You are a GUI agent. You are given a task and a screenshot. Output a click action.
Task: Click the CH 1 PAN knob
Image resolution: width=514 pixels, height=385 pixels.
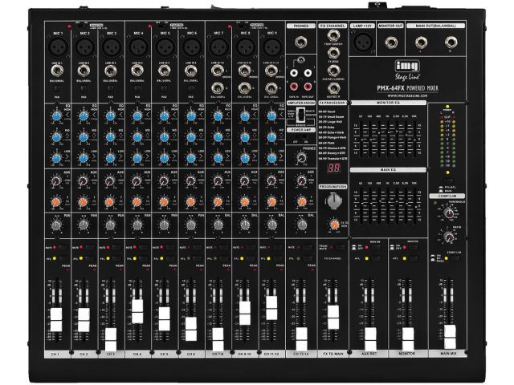[x=57, y=225]
